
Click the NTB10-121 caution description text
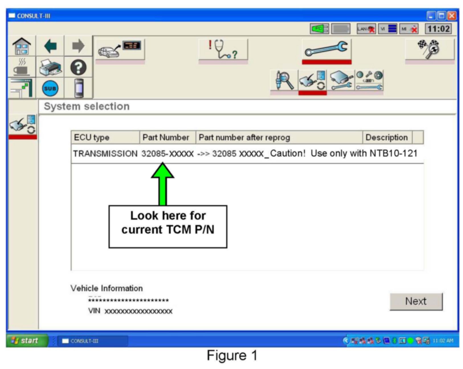click(x=344, y=153)
